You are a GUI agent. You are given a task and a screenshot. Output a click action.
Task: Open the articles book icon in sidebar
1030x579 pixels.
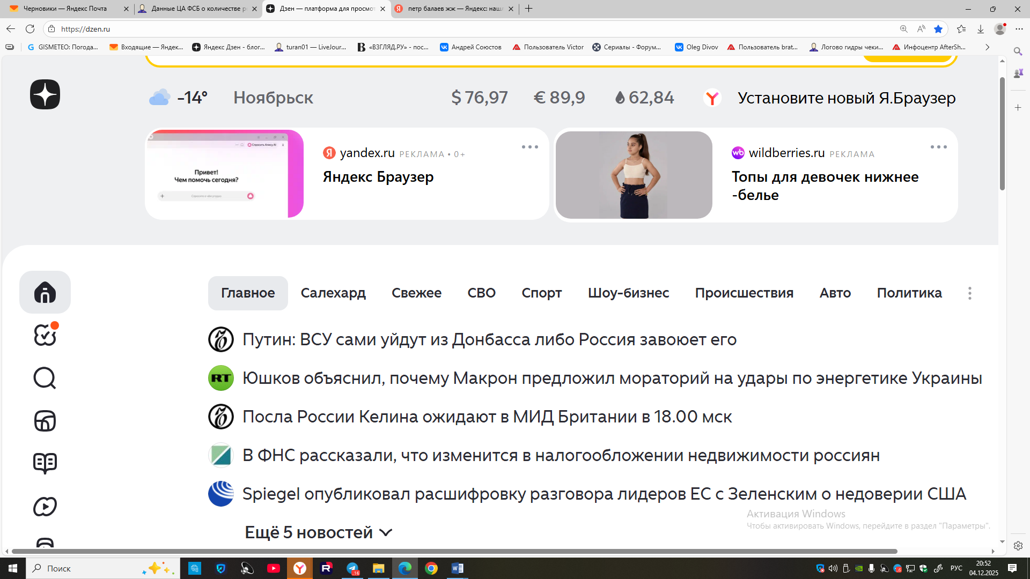pyautogui.click(x=45, y=463)
